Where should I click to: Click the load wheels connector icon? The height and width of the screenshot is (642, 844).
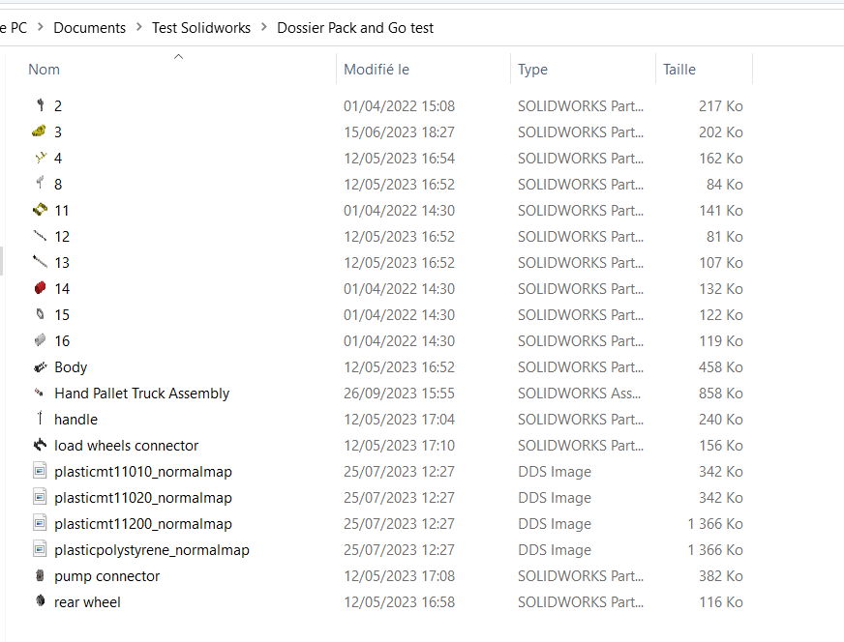point(39,446)
